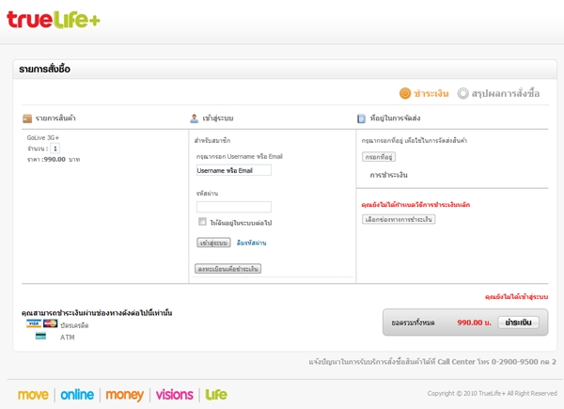Click the ชำระเงิน pay button by total
564x409 pixels.
pos(518,322)
